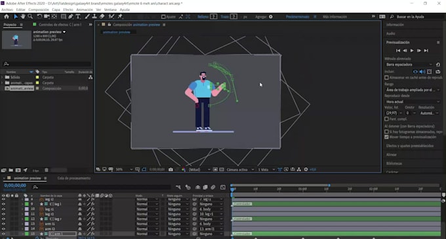Expand Efectos y ajustes preestablecidos panel
Viewport: 446px width, 239px height.
(410, 146)
